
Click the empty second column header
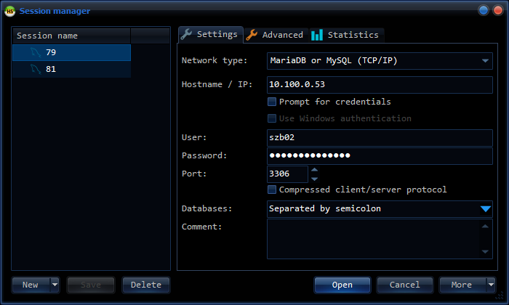pos(150,36)
